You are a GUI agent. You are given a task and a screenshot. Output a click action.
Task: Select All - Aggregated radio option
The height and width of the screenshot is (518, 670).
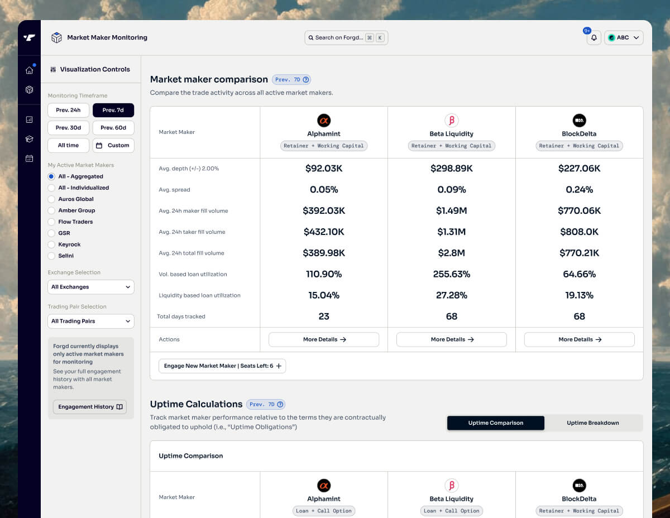(x=51, y=176)
